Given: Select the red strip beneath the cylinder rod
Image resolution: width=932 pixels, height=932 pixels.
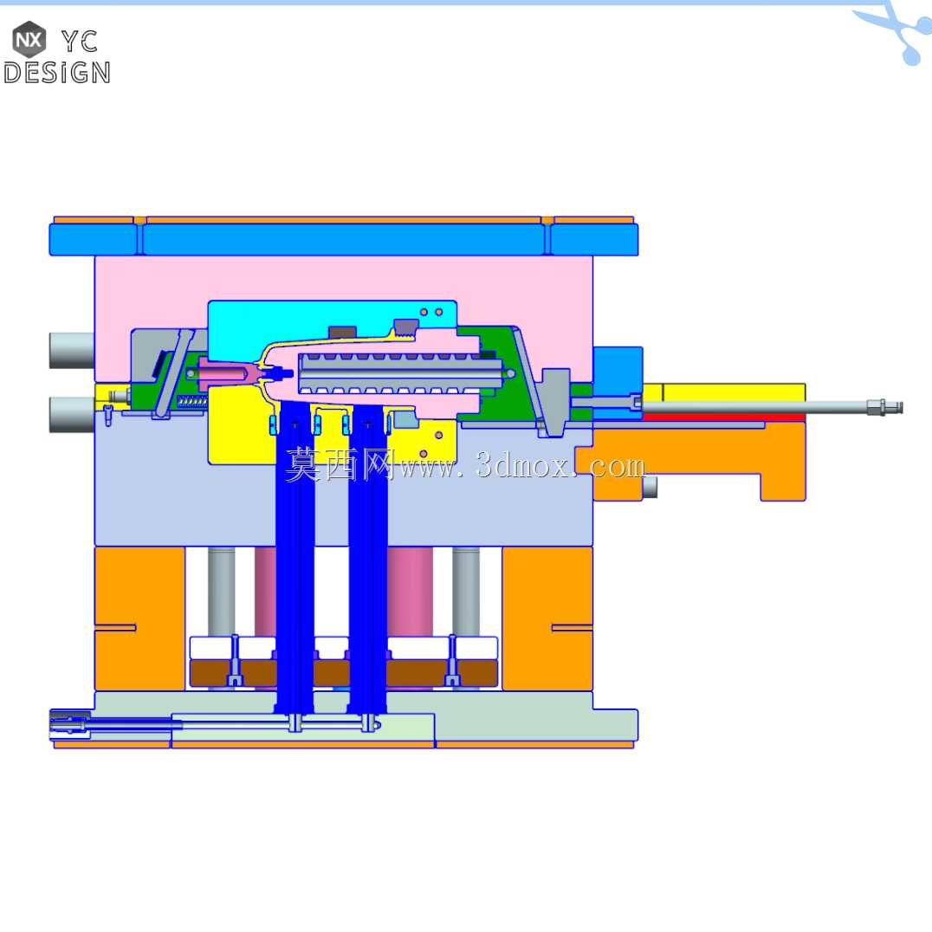Looking at the screenshot, I should (x=724, y=417).
